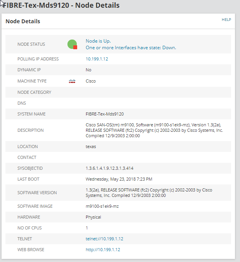
Task: Click the hardware value 'Physical'
Action: pos(93,217)
